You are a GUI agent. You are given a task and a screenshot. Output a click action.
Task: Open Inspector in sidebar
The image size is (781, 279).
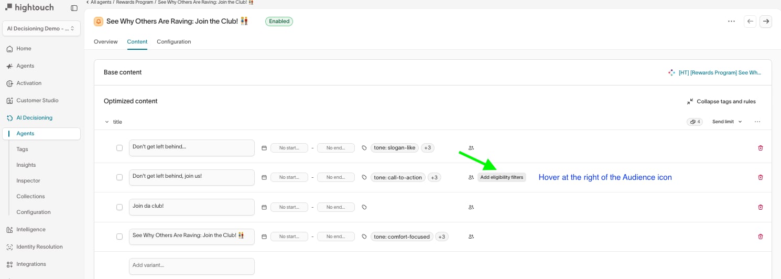pyautogui.click(x=28, y=180)
